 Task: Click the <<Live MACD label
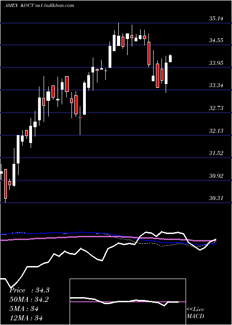click(195, 312)
